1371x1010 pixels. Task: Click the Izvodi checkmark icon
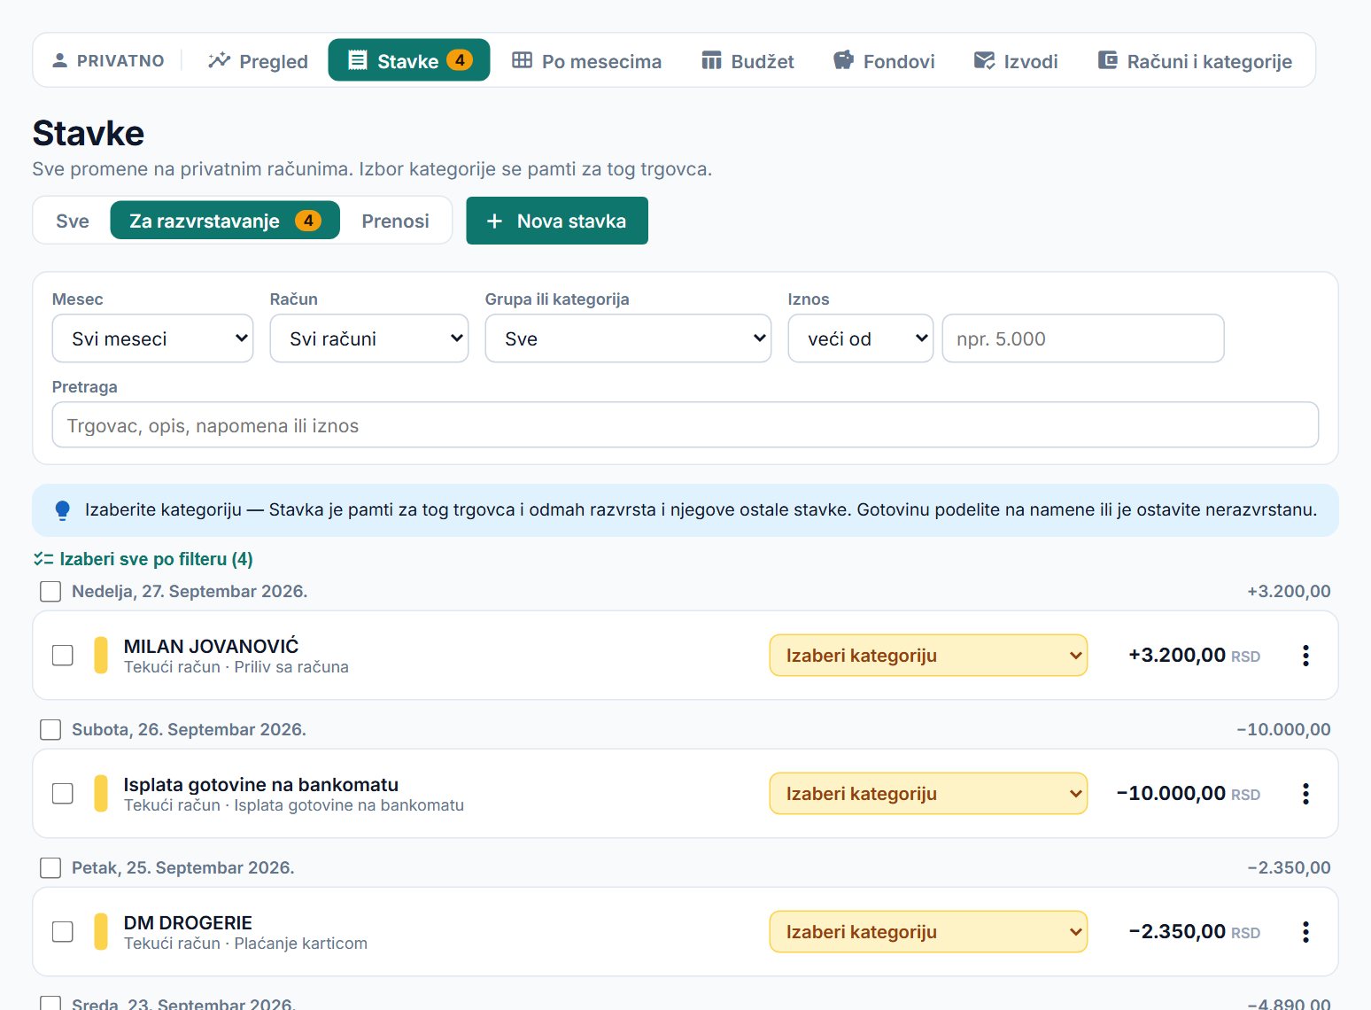[984, 60]
